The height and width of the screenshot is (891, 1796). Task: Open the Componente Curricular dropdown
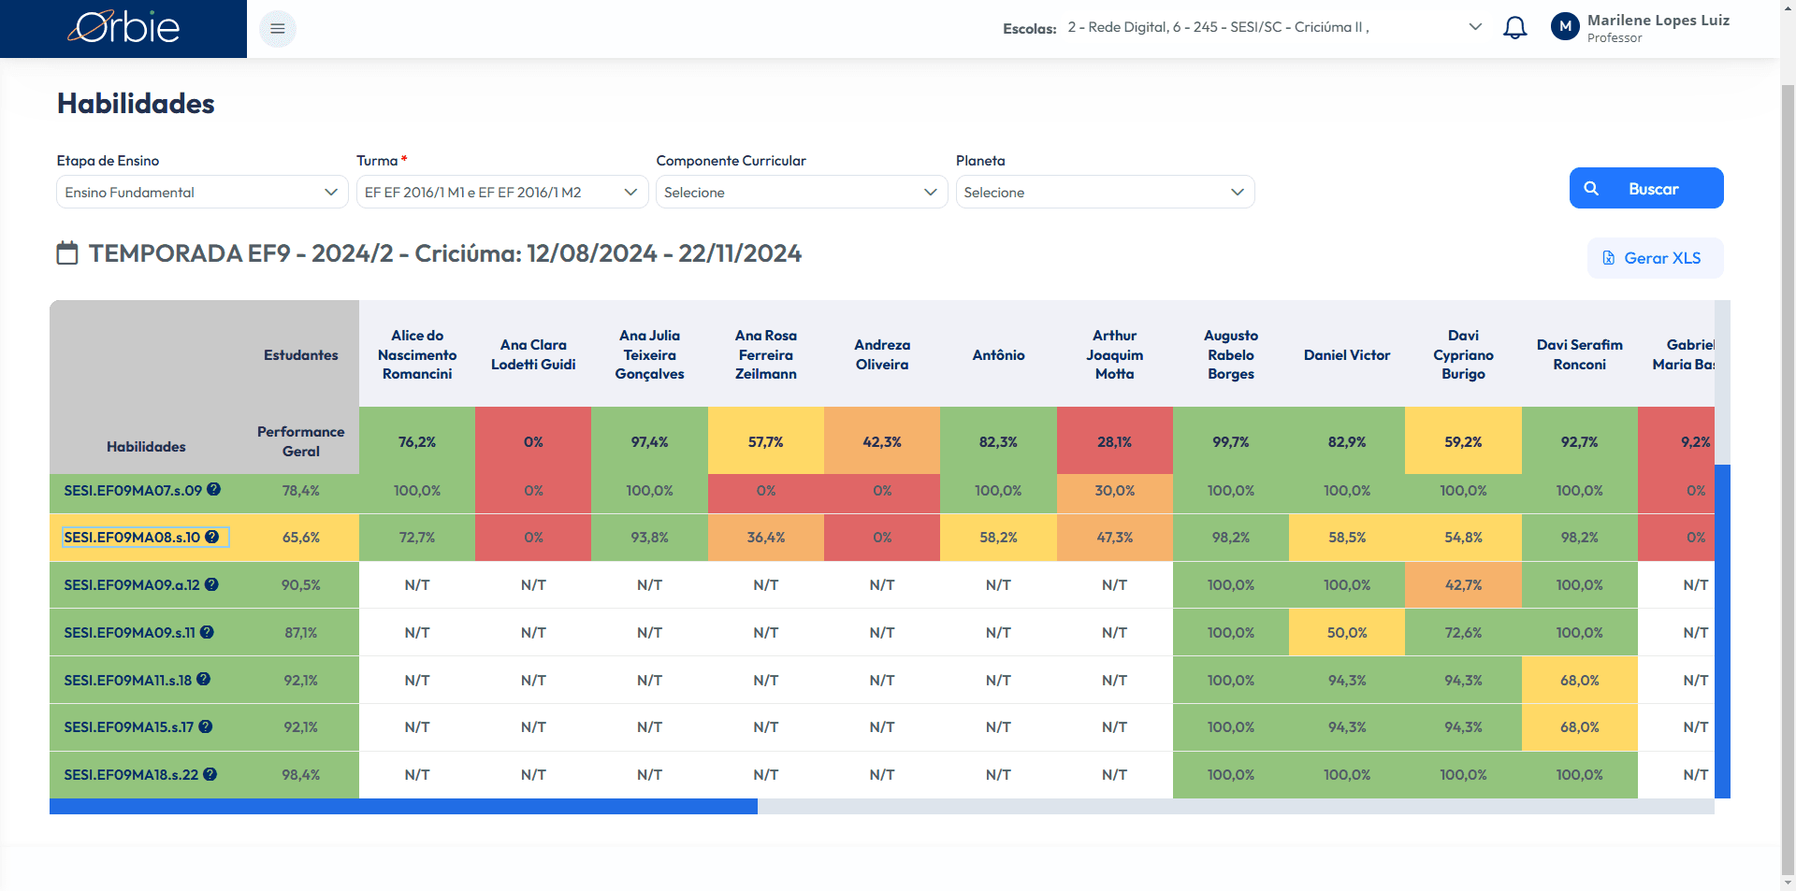tap(802, 192)
